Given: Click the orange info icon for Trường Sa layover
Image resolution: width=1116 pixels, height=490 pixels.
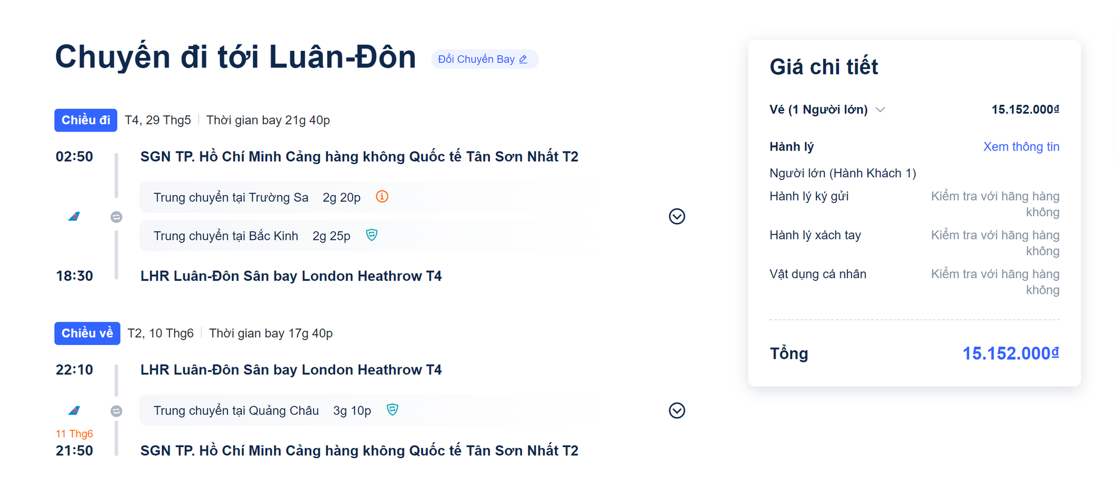Looking at the screenshot, I should click(382, 197).
